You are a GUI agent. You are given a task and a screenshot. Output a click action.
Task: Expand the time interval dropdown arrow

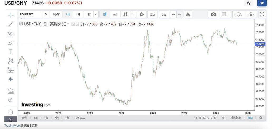click(96, 14)
